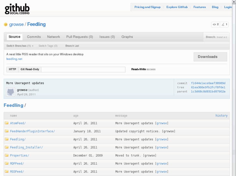236x176 pixels.
Task: Open the Graphs tab
Action: (x=127, y=37)
